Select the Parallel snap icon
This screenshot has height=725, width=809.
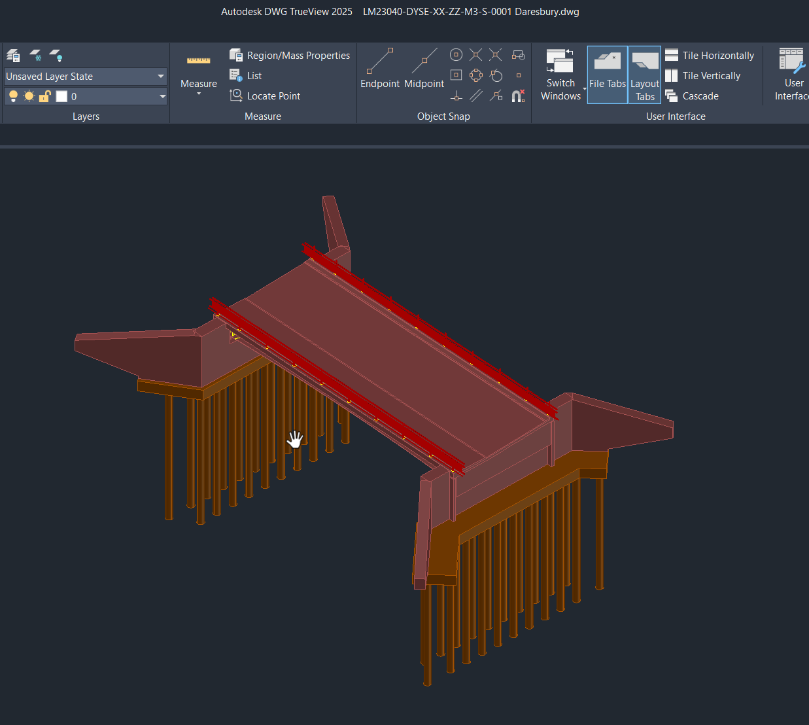click(476, 96)
